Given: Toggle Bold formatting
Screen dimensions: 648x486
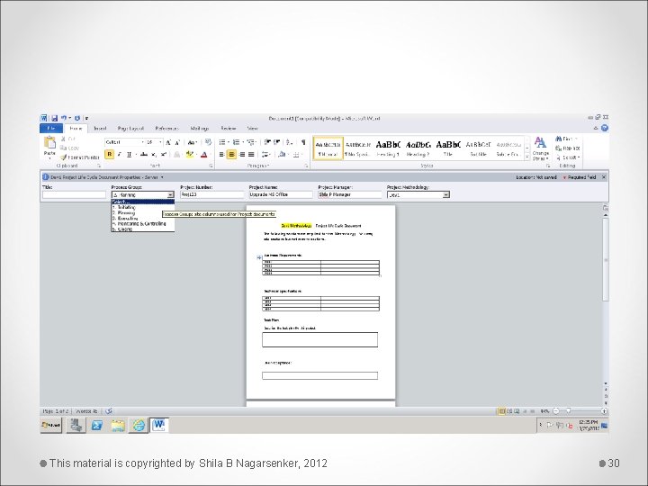Looking at the screenshot, I should point(110,155).
